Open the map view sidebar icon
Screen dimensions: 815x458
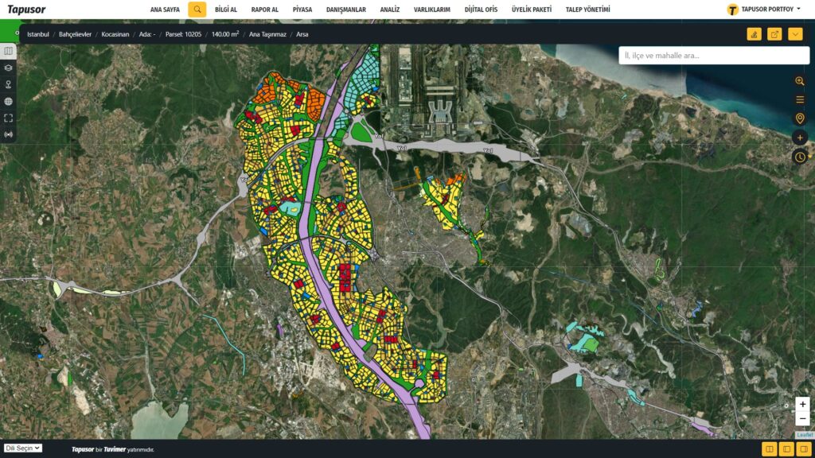click(9, 51)
